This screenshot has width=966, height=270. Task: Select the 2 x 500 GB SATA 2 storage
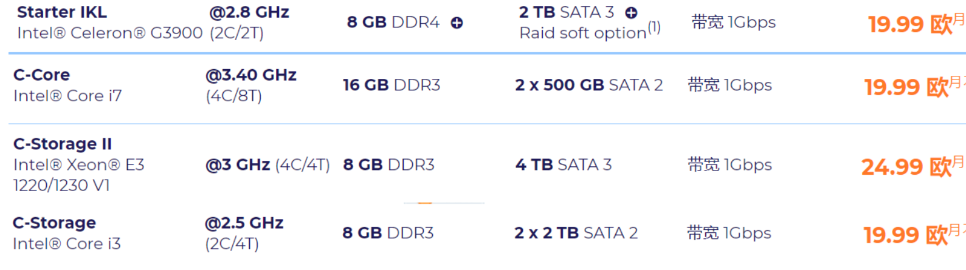[x=588, y=86]
